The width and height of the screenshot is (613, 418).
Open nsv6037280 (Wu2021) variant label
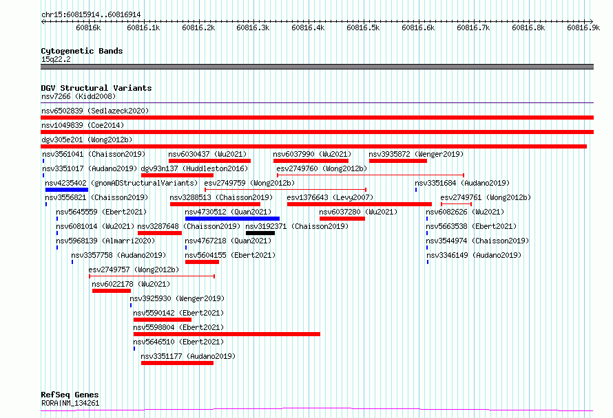(358, 212)
